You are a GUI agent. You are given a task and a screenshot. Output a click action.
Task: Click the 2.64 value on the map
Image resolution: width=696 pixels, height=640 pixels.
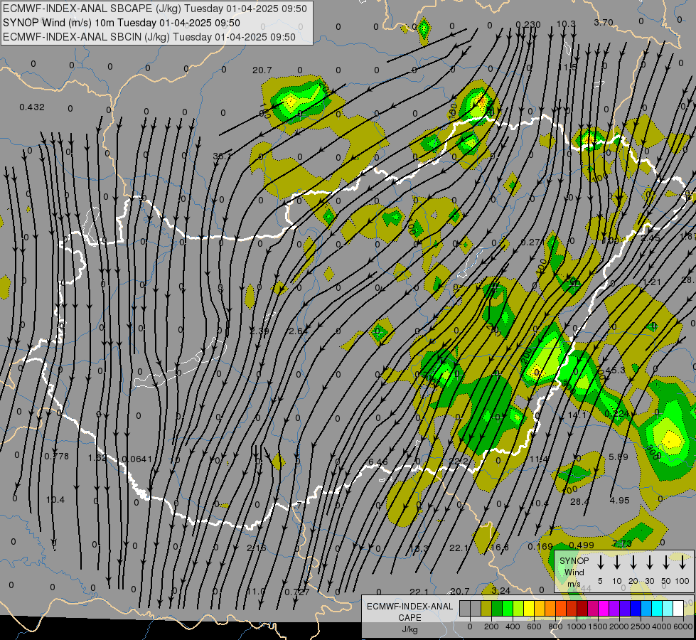pyautogui.click(x=299, y=331)
